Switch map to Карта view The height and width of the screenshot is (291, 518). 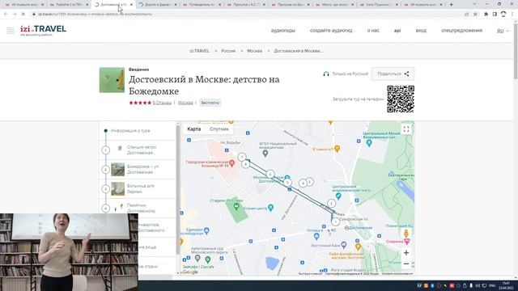point(194,129)
